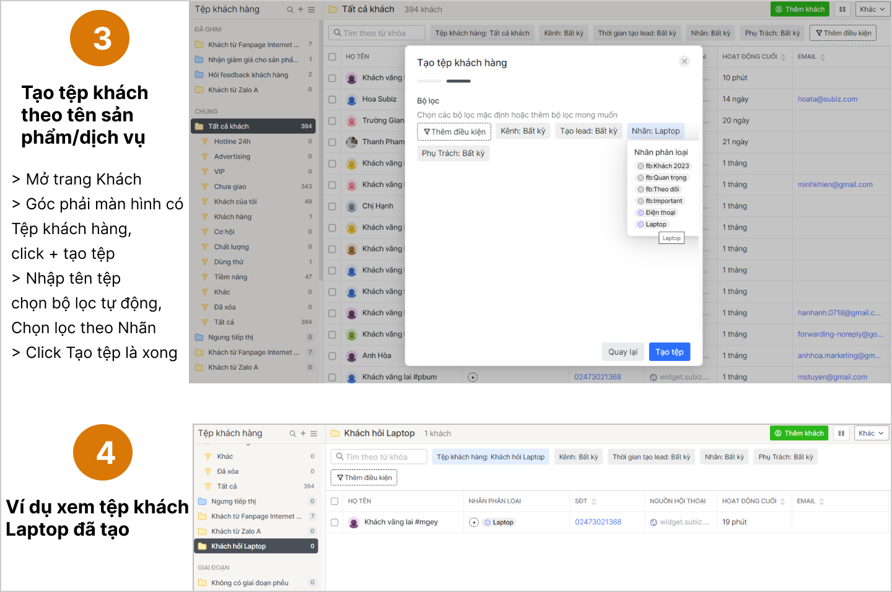892x592 pixels.
Task: Select Khách của tôi in the sidebar
Action: (x=235, y=202)
